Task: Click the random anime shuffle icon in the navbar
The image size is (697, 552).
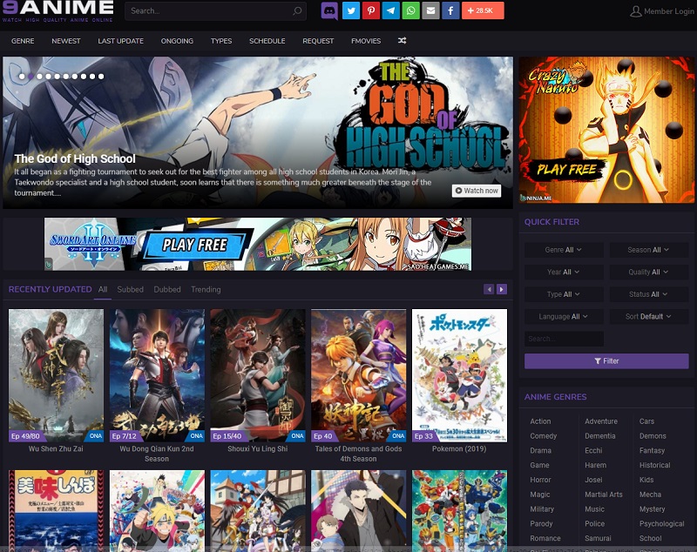Action: click(x=401, y=40)
